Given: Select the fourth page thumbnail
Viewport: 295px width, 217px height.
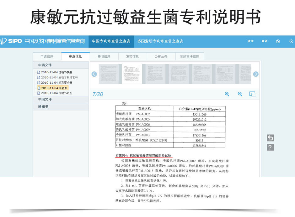Looking at the screenshot, I should (179, 74).
